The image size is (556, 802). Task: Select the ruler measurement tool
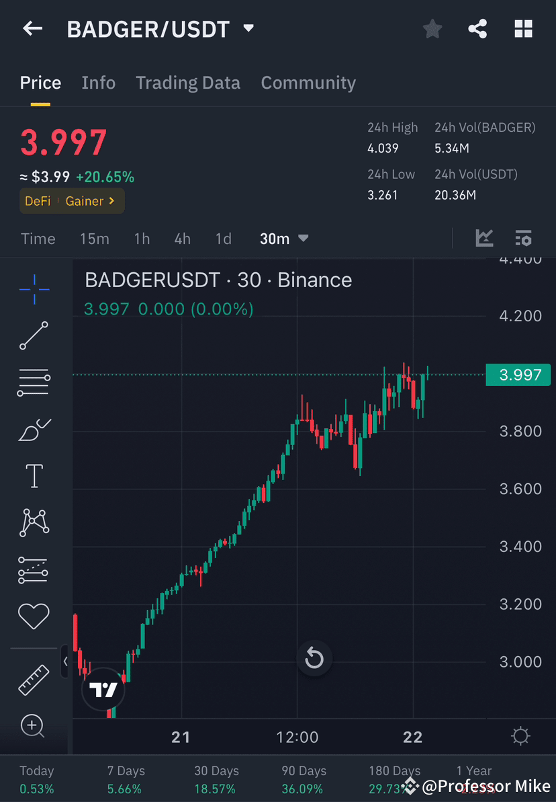tap(34, 679)
